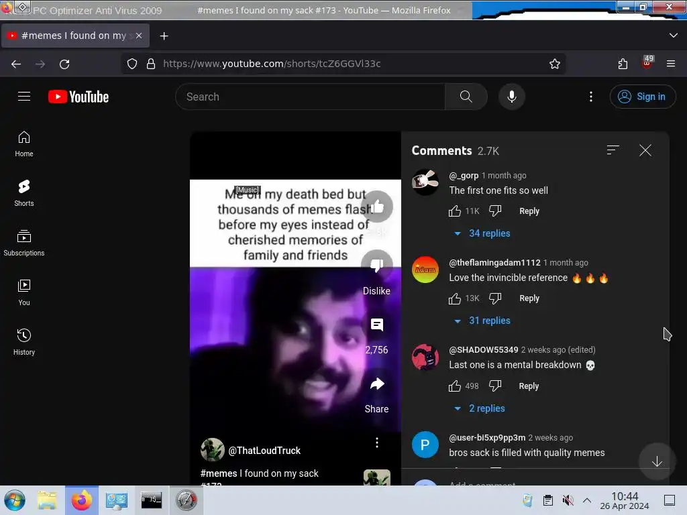Open site security padlock info
The width and height of the screenshot is (687, 515).
[151, 64]
